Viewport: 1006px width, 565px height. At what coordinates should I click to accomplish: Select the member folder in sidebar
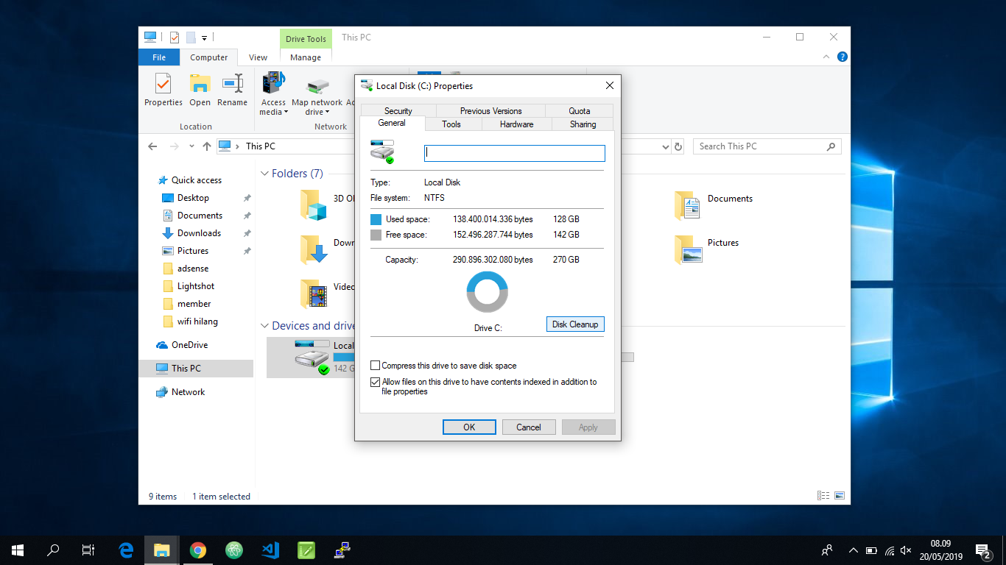pos(194,304)
